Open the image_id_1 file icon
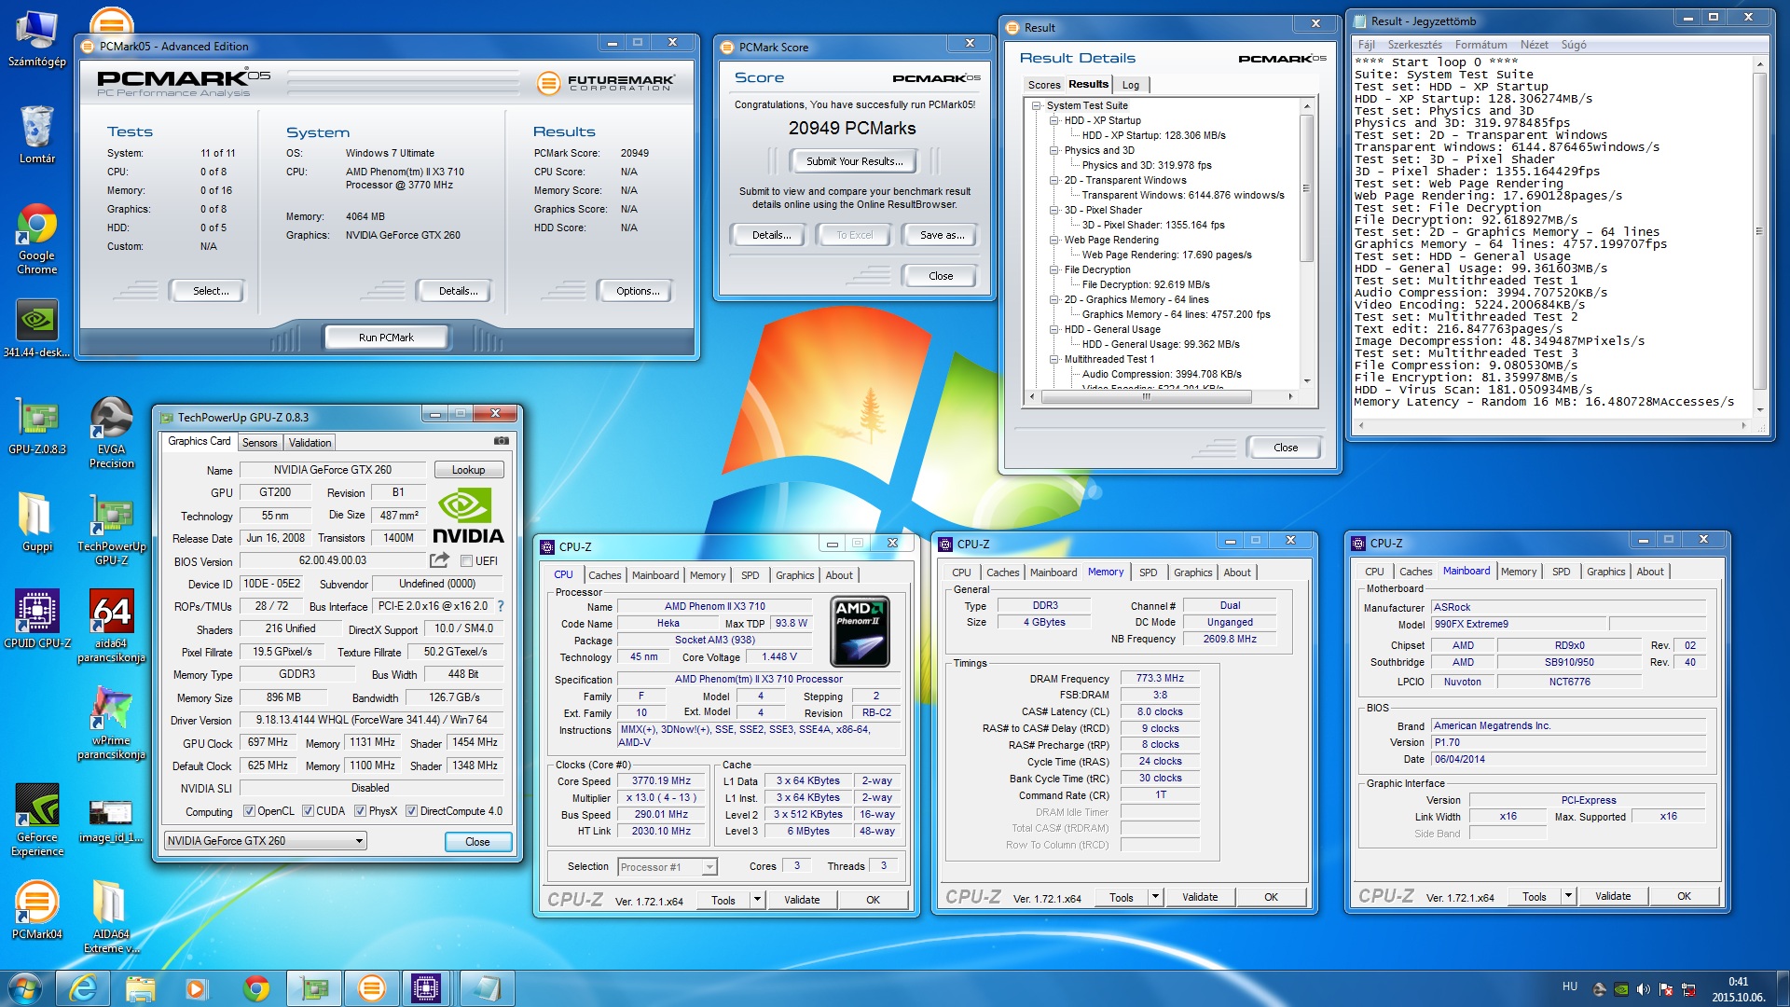 coord(111,821)
